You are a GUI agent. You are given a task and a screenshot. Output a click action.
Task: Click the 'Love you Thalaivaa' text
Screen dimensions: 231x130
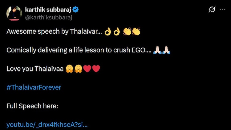coord(35,69)
